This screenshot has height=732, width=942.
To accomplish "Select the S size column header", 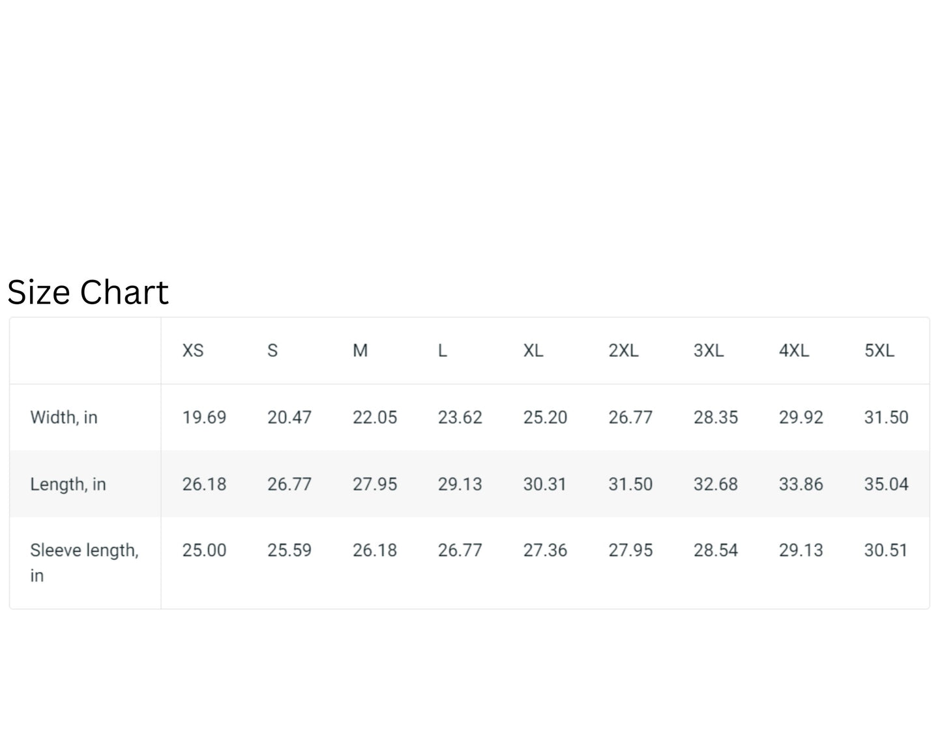I will pos(272,351).
